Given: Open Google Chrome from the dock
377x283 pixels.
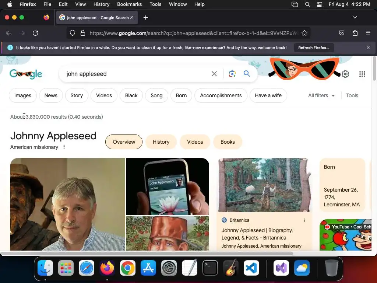Looking at the screenshot, I should (128, 268).
